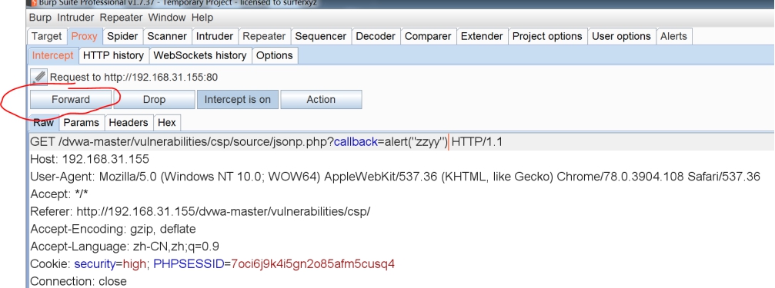Select the Intercept sub-tab

(53, 56)
